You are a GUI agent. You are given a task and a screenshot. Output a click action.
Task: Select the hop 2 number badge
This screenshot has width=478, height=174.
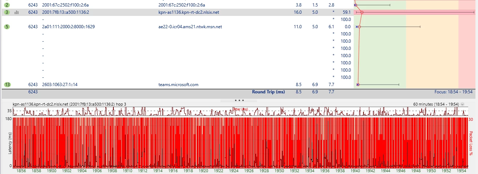point(7,5)
